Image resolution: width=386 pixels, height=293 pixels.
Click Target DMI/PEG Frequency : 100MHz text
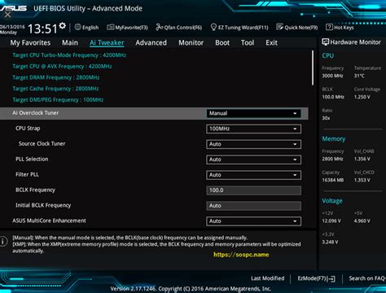(x=58, y=100)
